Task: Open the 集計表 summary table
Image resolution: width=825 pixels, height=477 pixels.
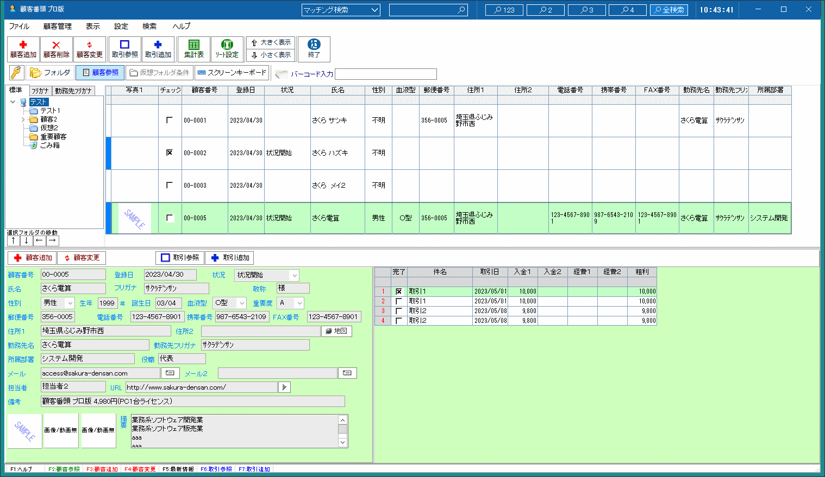Action: (194, 49)
